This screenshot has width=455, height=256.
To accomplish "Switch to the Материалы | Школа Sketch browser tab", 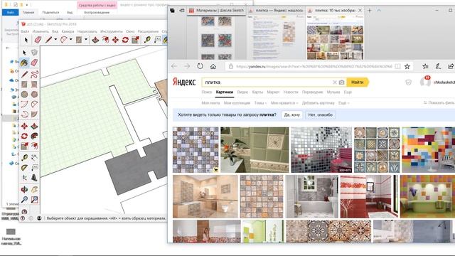I will [216, 11].
